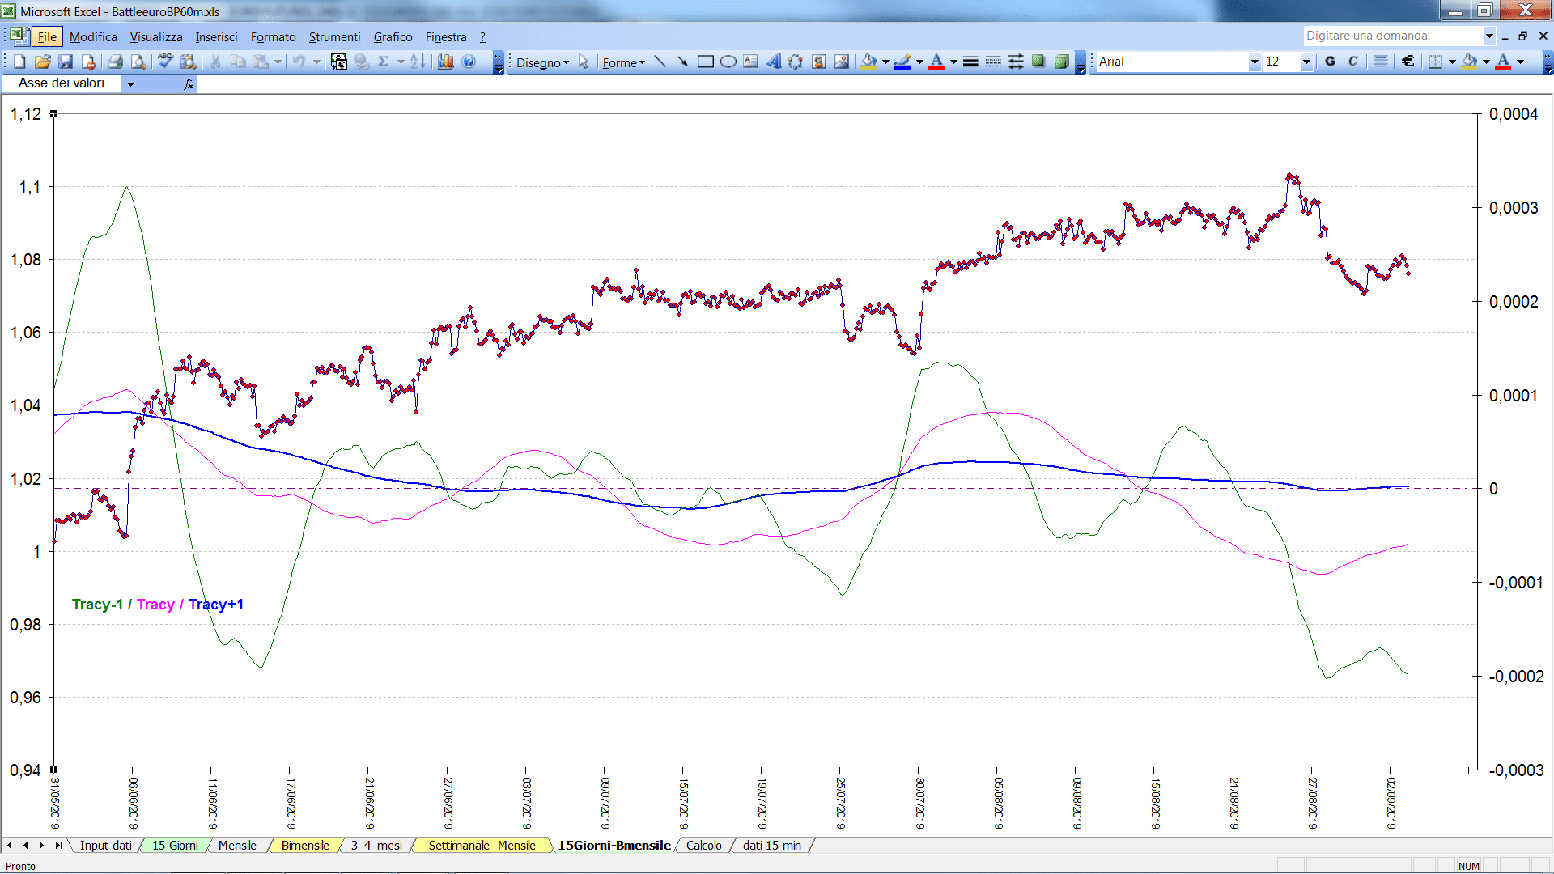Create a new workbook
Image resolution: width=1554 pixels, height=874 pixels.
click(x=20, y=62)
